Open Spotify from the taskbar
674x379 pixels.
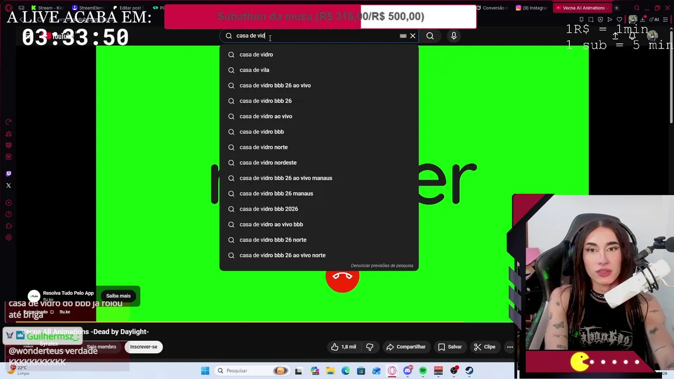click(x=423, y=371)
